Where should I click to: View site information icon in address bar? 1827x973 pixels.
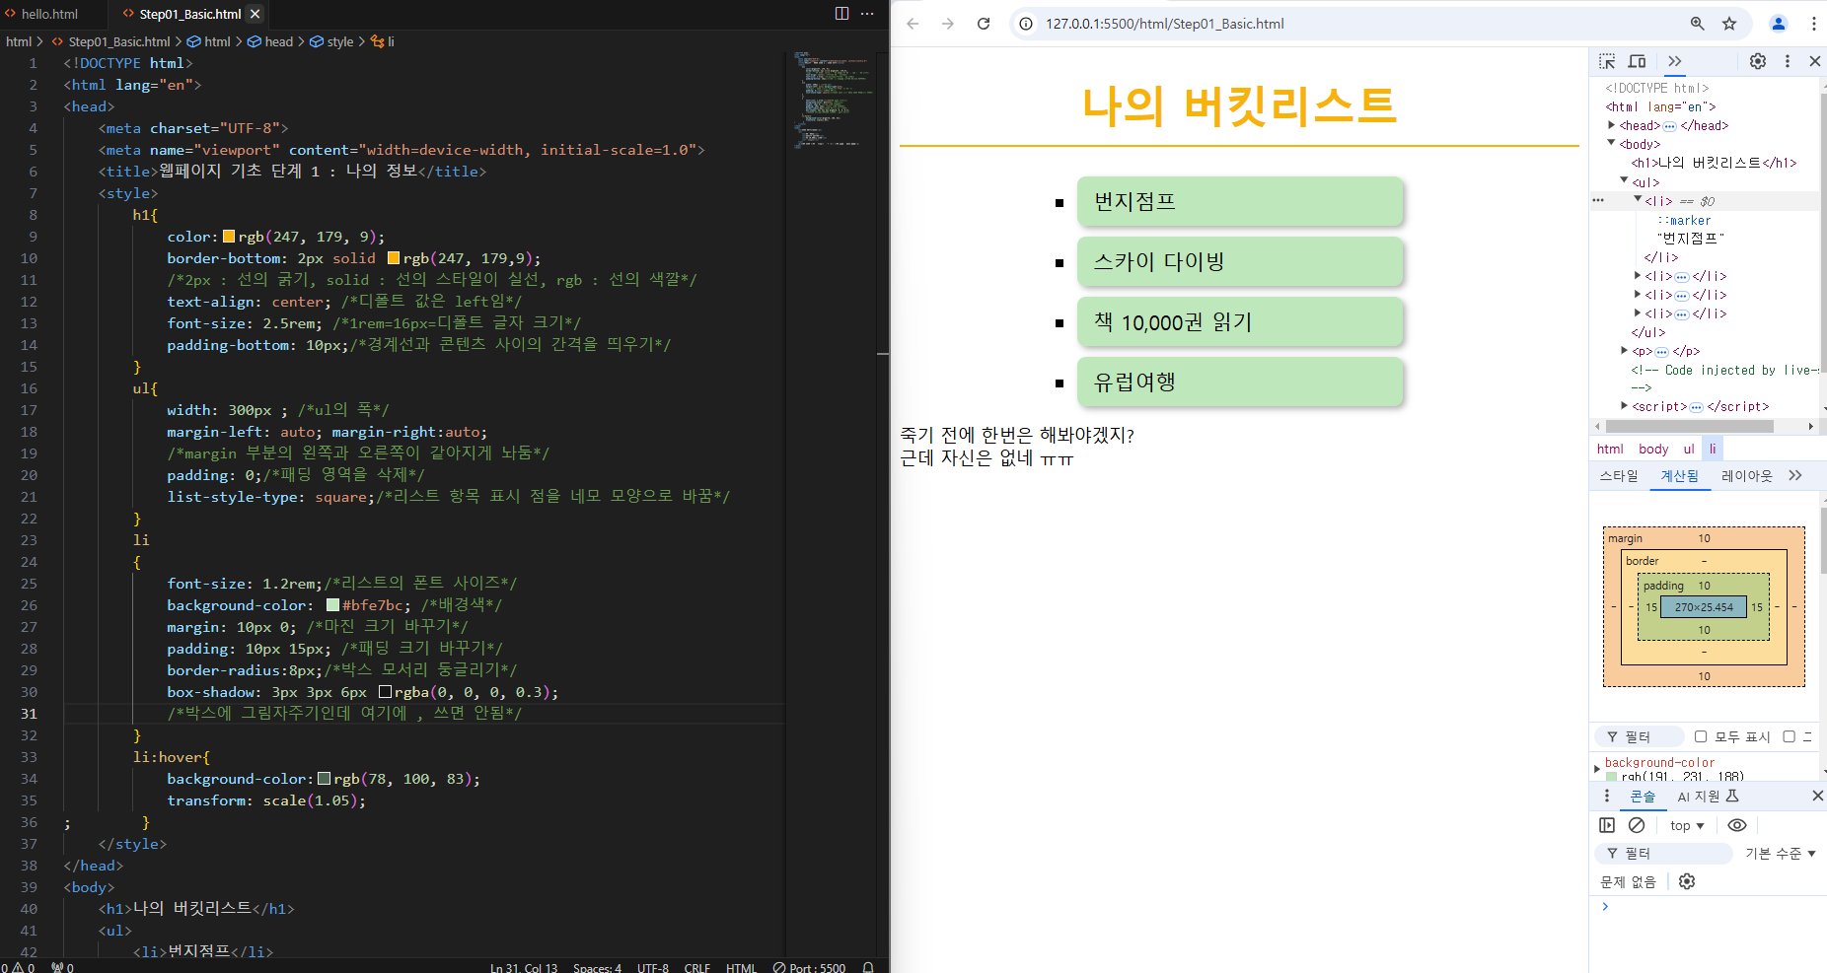tap(1026, 24)
